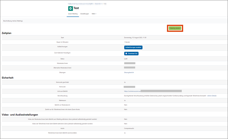Click the Video- und Audioeinstellungen heading
Image resolution: width=228 pixels, height=139 pixels.
tap(20, 115)
